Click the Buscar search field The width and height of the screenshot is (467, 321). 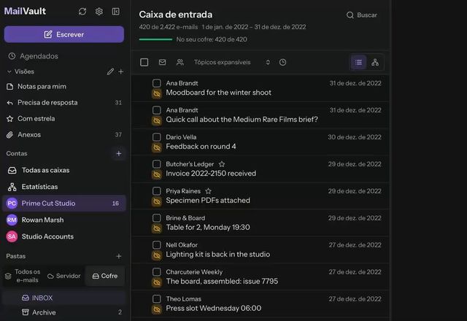(362, 15)
